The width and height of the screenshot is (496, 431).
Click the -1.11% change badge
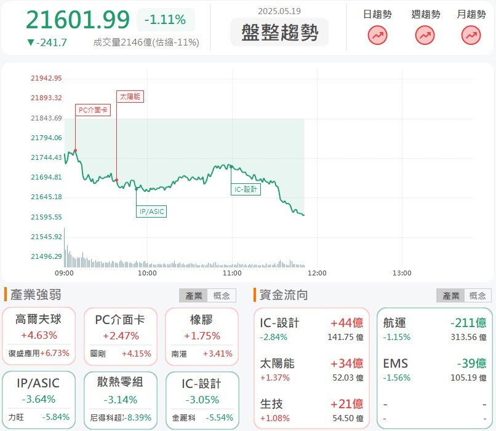coord(166,20)
